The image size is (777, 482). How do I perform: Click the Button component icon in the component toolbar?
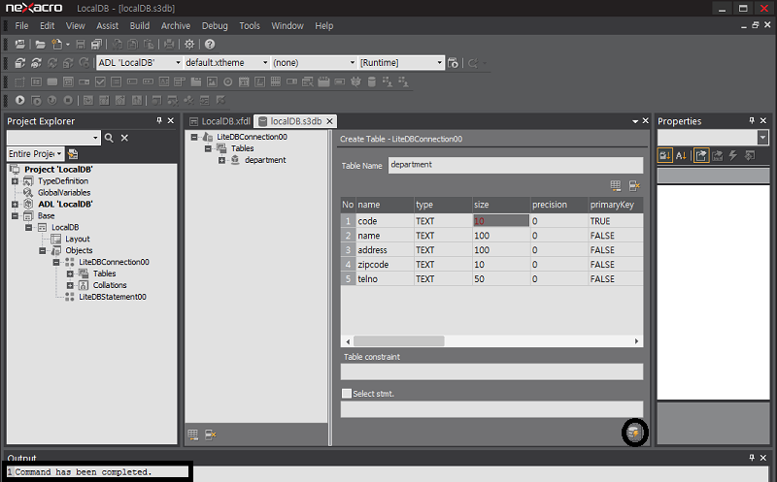(52, 81)
